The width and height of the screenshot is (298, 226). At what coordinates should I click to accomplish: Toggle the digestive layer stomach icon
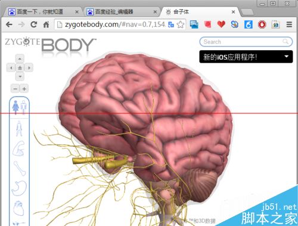click(x=19, y=188)
